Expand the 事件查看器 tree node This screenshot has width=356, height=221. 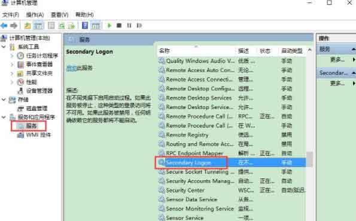point(12,64)
